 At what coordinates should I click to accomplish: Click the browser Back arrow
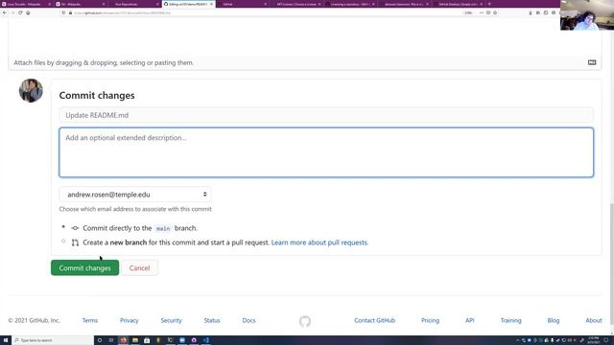[x=5, y=12]
